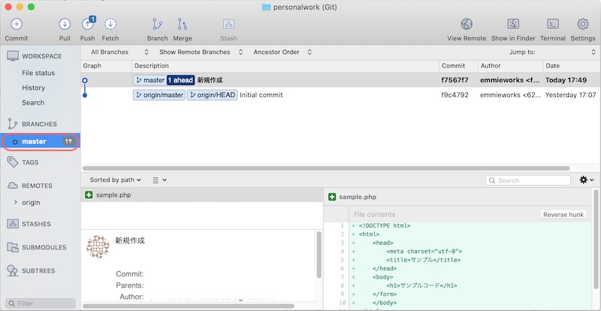Click the 1 ahead badge
This screenshot has width=601, height=311.
pos(180,80)
